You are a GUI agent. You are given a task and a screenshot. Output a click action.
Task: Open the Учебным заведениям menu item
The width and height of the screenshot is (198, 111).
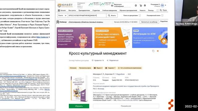[110, 10]
